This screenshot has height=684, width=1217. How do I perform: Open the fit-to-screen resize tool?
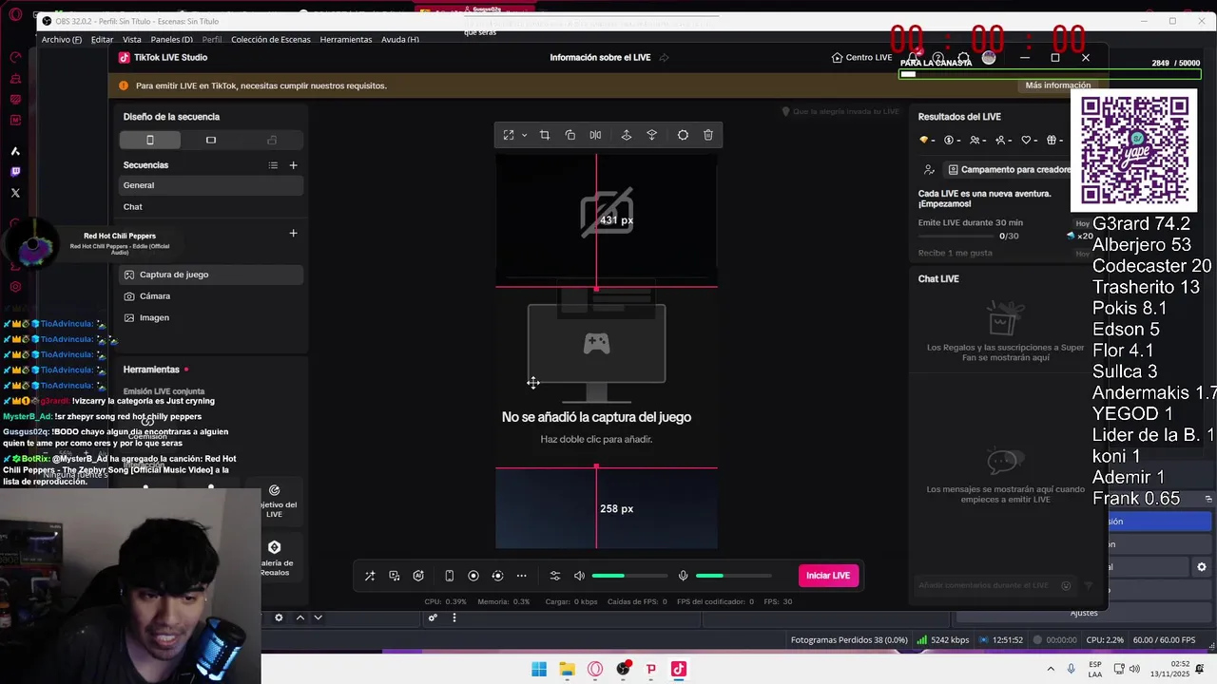point(509,135)
